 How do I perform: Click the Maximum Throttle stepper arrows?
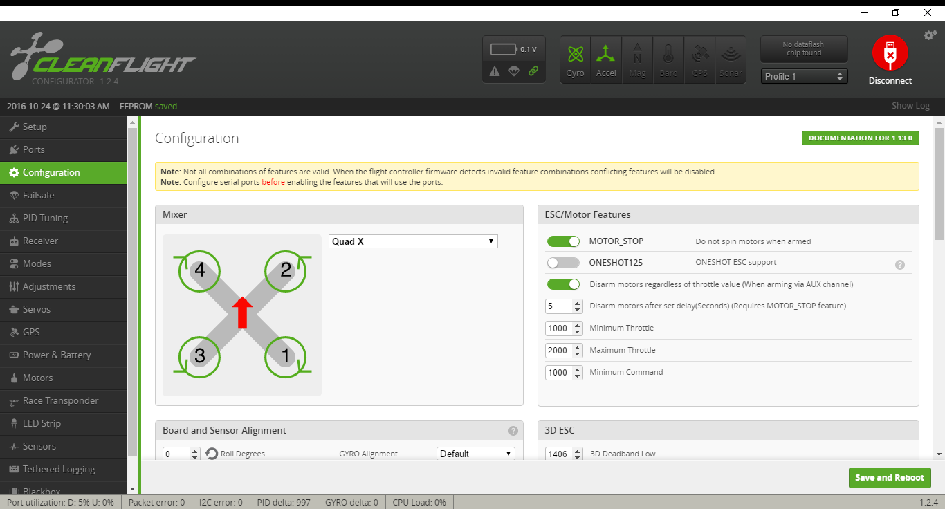tap(578, 350)
